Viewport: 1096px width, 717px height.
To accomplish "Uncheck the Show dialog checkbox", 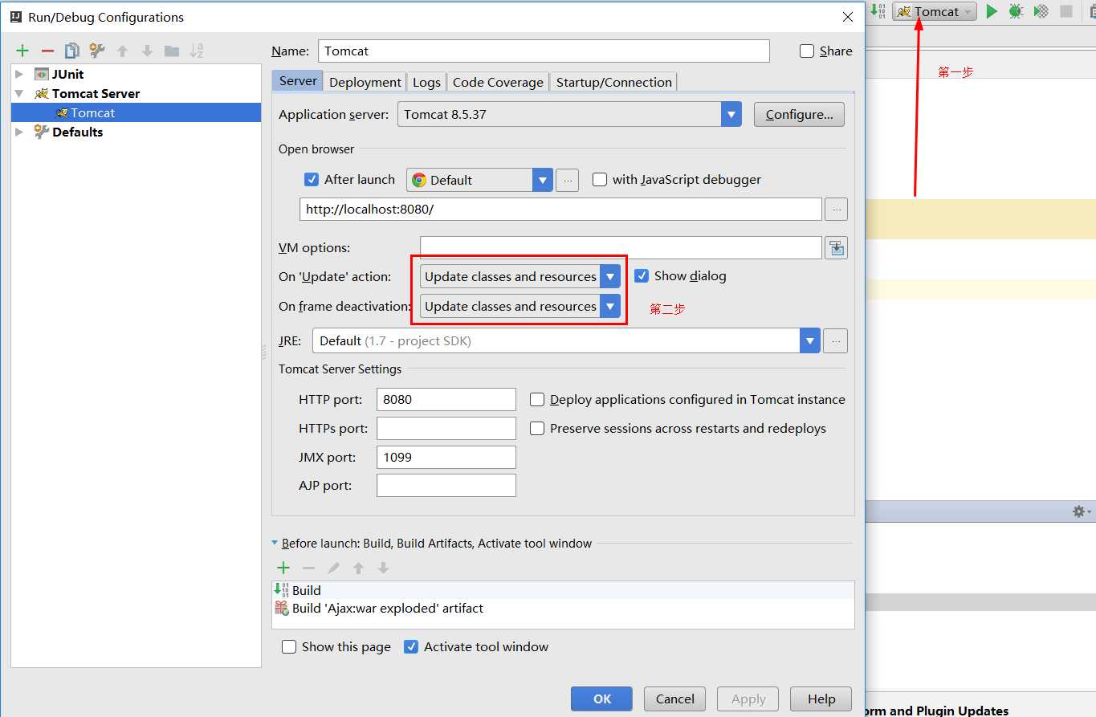I will point(642,276).
